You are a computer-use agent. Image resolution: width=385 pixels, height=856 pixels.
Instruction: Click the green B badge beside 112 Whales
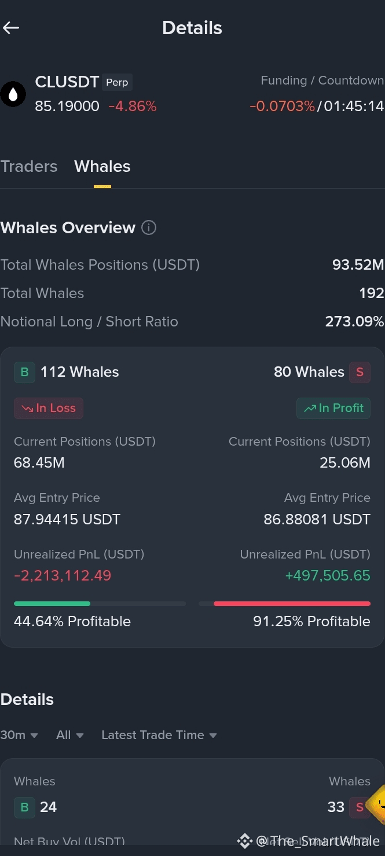[24, 372]
